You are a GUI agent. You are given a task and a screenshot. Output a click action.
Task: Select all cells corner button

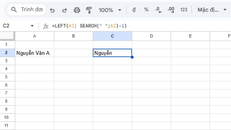(x=7, y=36)
